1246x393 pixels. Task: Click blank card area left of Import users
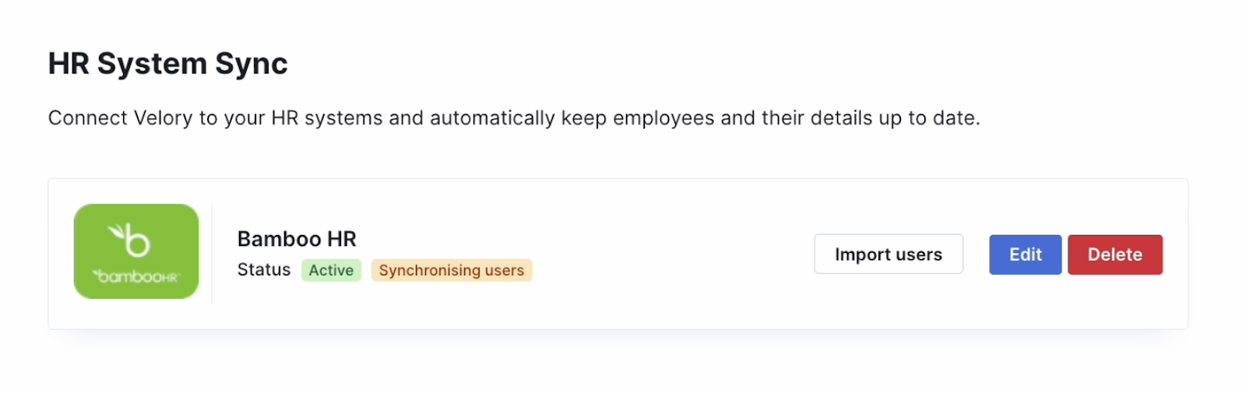coord(670,254)
